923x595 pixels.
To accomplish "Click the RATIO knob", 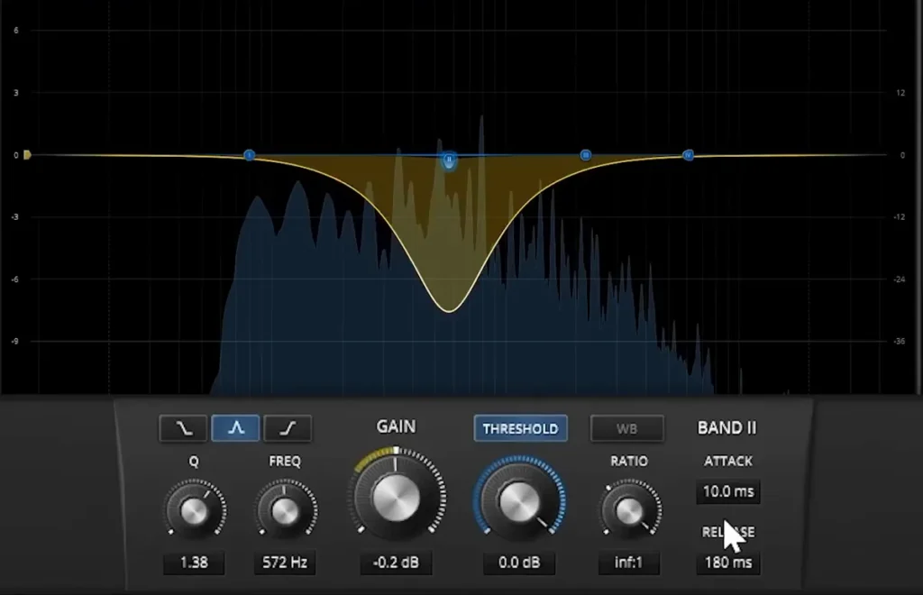I will coord(629,510).
